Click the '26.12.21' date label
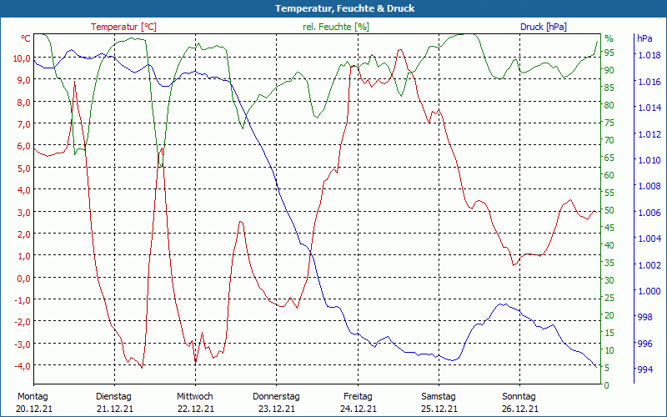This screenshot has width=667, height=417. point(519,409)
